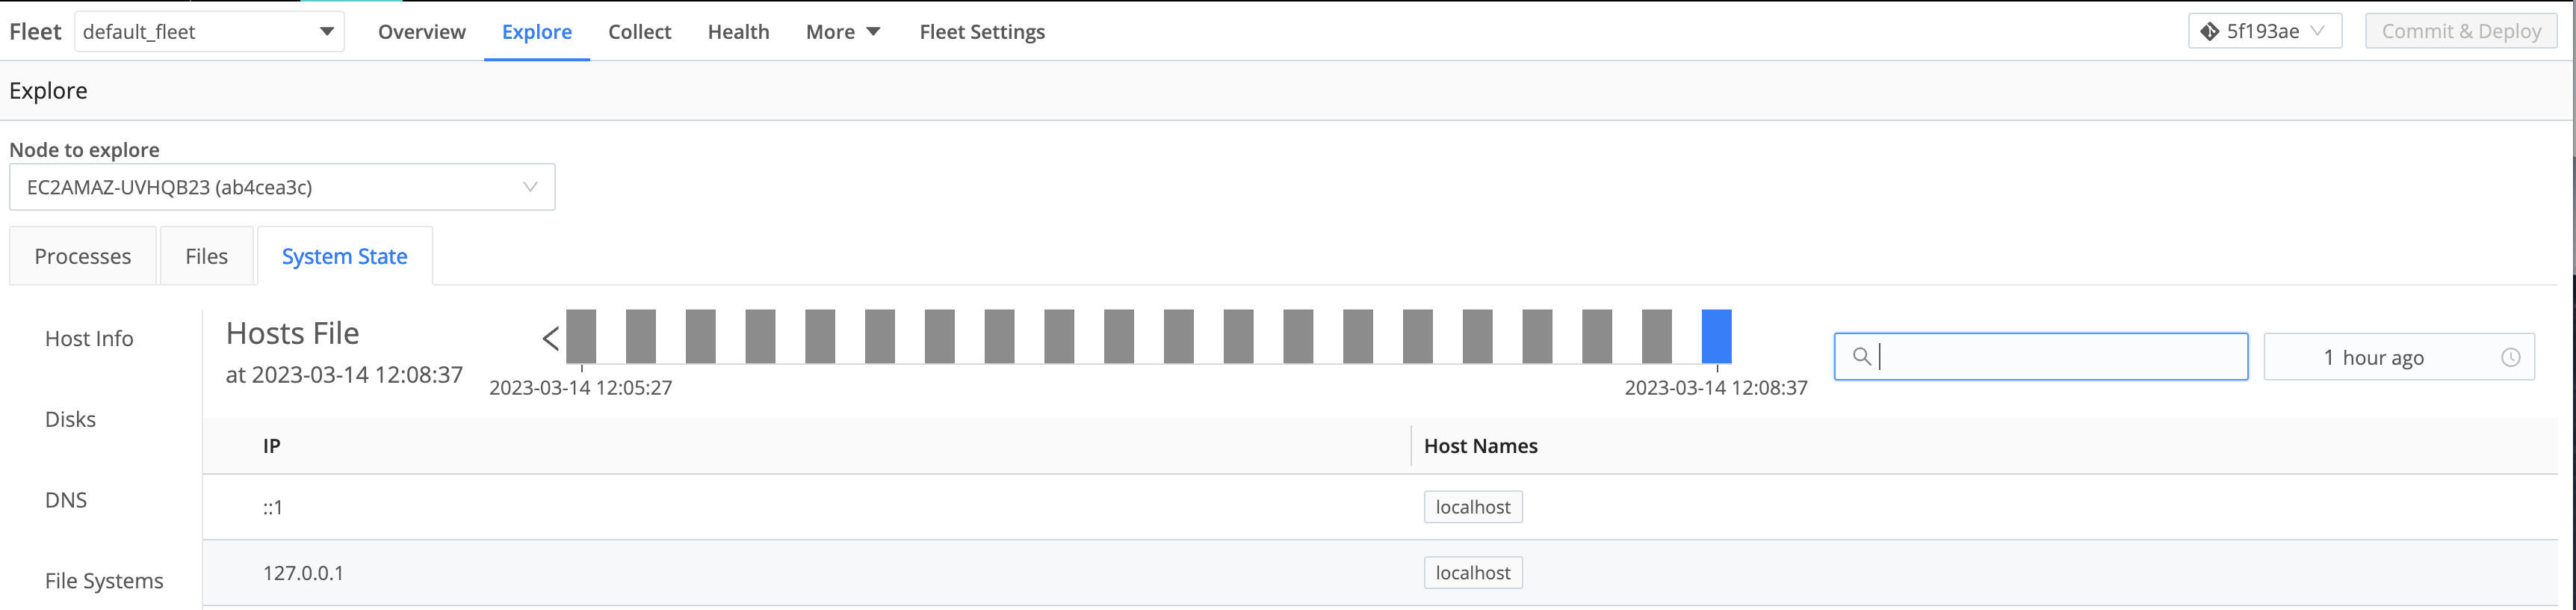Viewport: 2576px width, 610px height.
Task: Select Disks in the sidebar
Action: coord(70,420)
